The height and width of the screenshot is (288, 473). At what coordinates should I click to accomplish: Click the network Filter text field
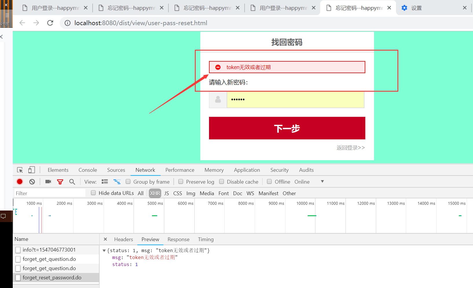(49, 193)
